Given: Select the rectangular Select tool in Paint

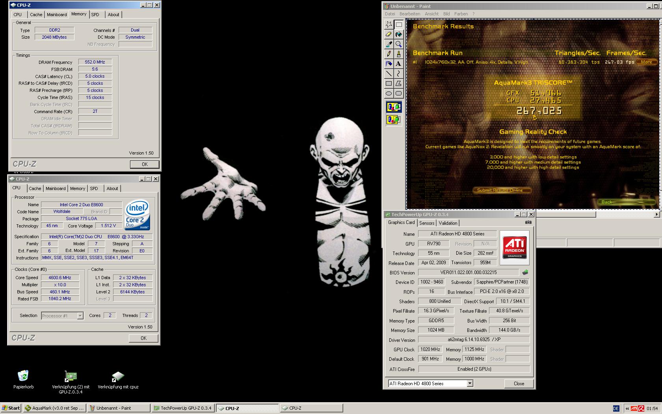Looking at the screenshot, I should coord(398,24).
